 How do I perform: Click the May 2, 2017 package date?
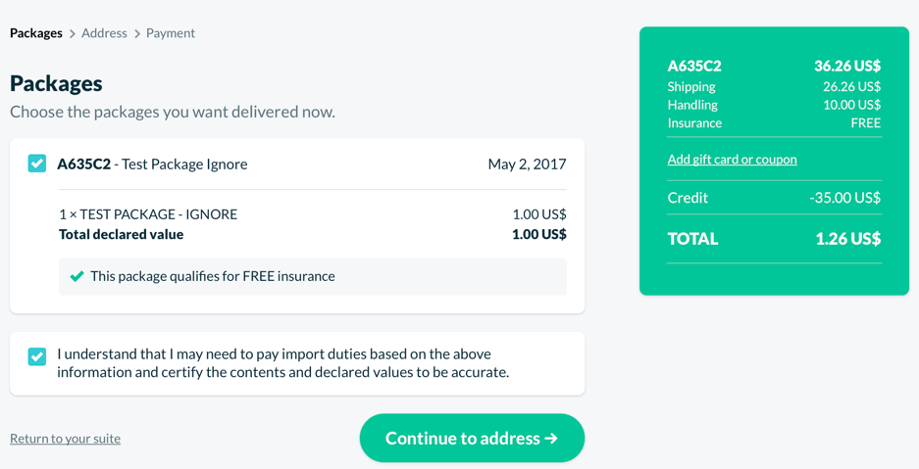click(x=527, y=164)
